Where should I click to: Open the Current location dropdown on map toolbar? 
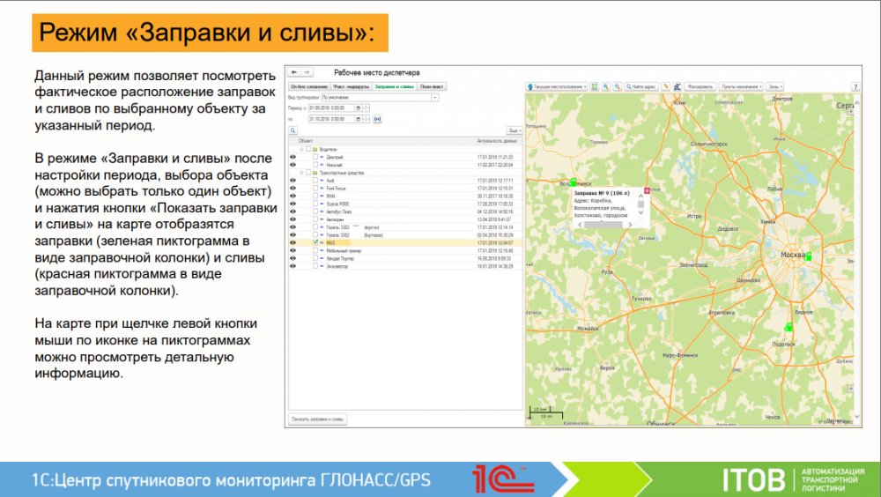click(557, 87)
